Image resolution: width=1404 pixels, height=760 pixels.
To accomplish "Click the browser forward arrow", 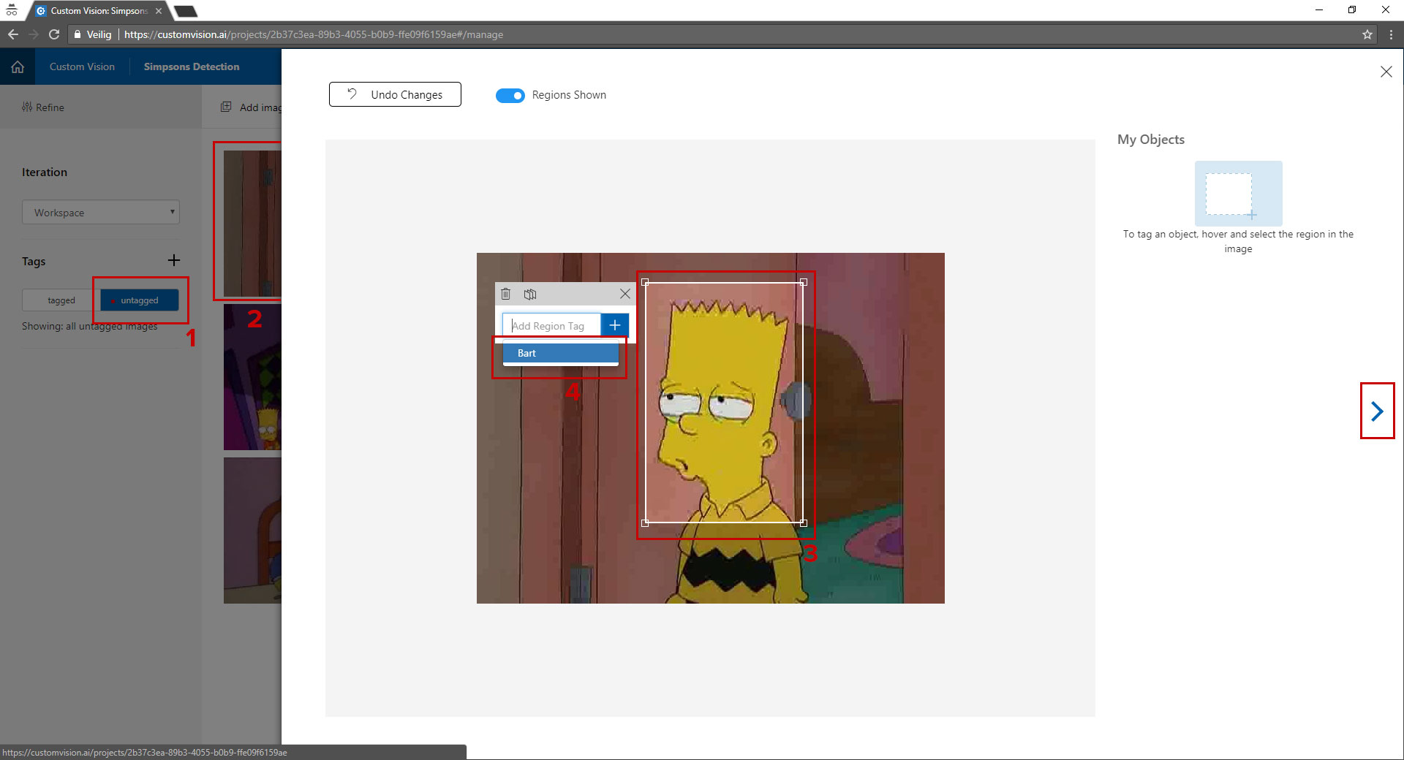I will coord(34,34).
